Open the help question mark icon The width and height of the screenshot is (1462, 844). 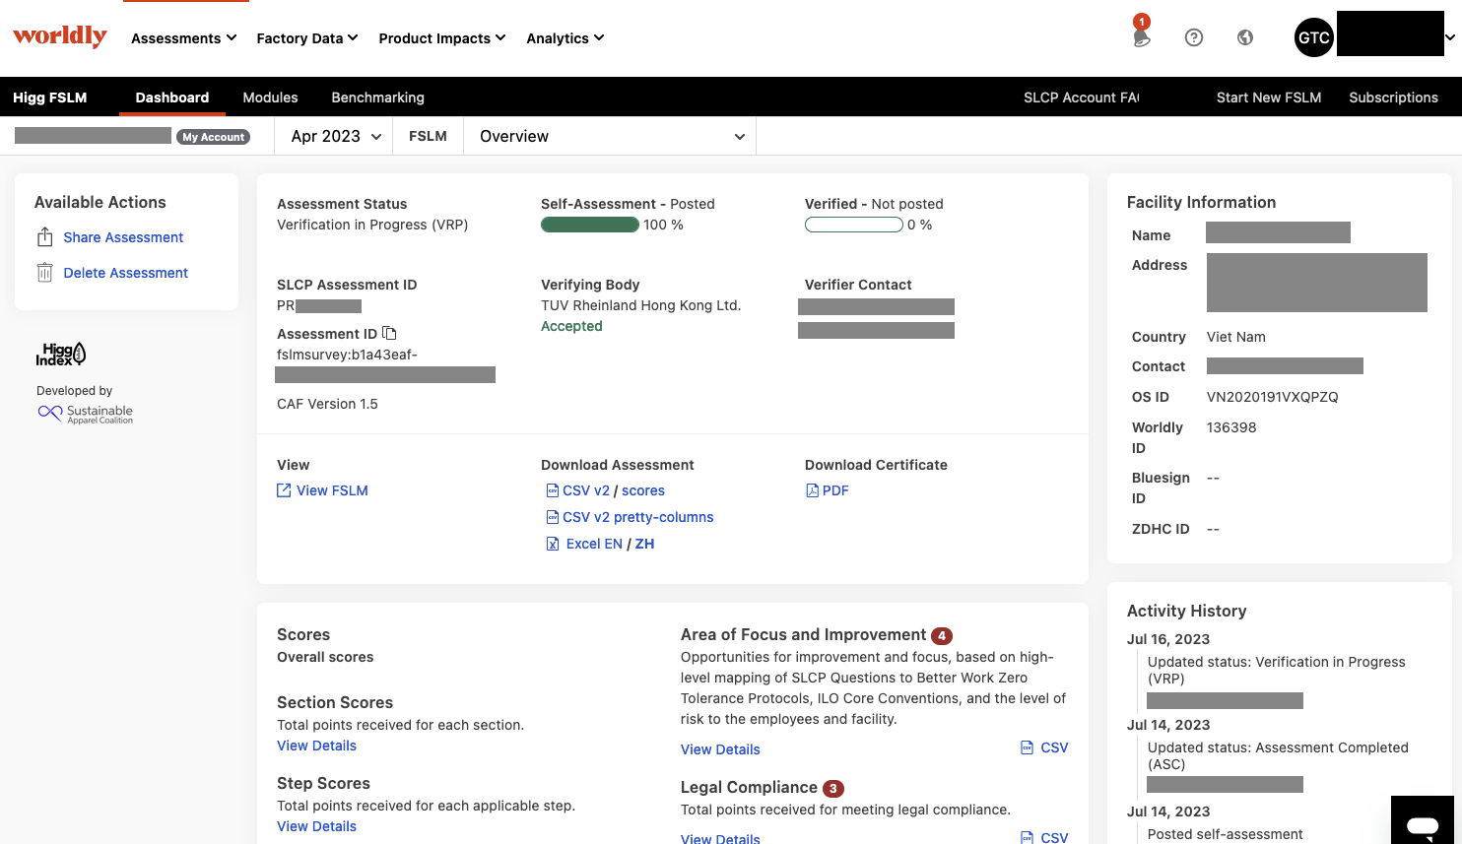(1194, 37)
